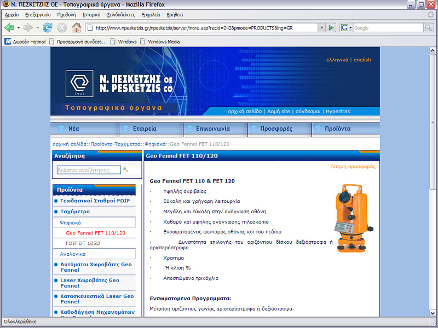The image size is (438, 328).
Task: Select the Εταιρεία navigation tab
Action: click(151, 129)
